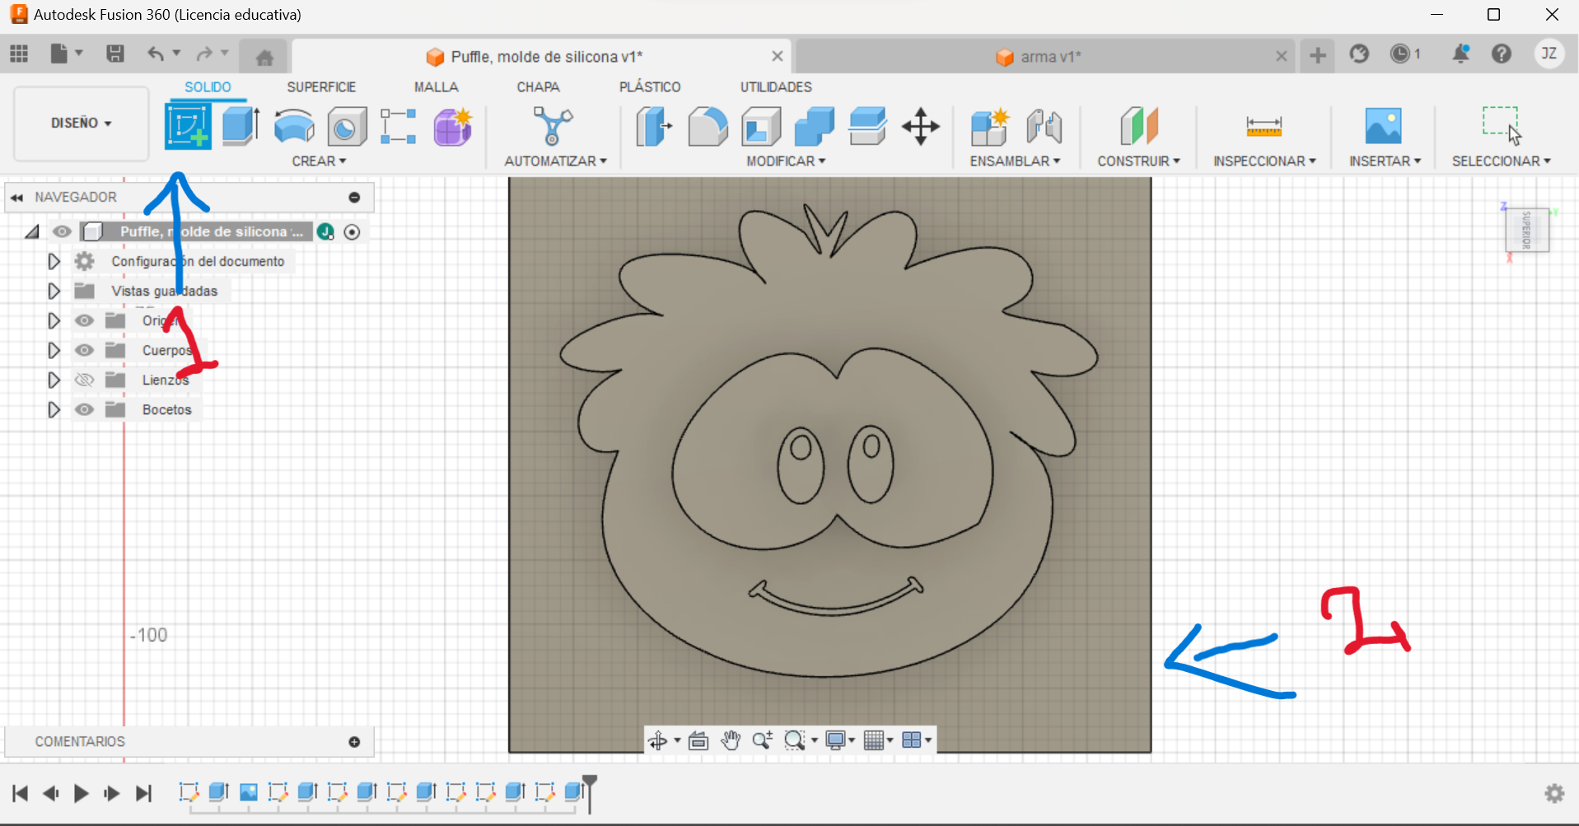Open the MODIFICAR dropdown menu

786,161
